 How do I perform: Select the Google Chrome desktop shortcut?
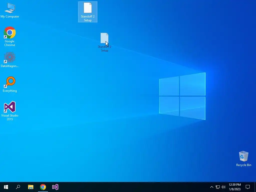[10, 36]
